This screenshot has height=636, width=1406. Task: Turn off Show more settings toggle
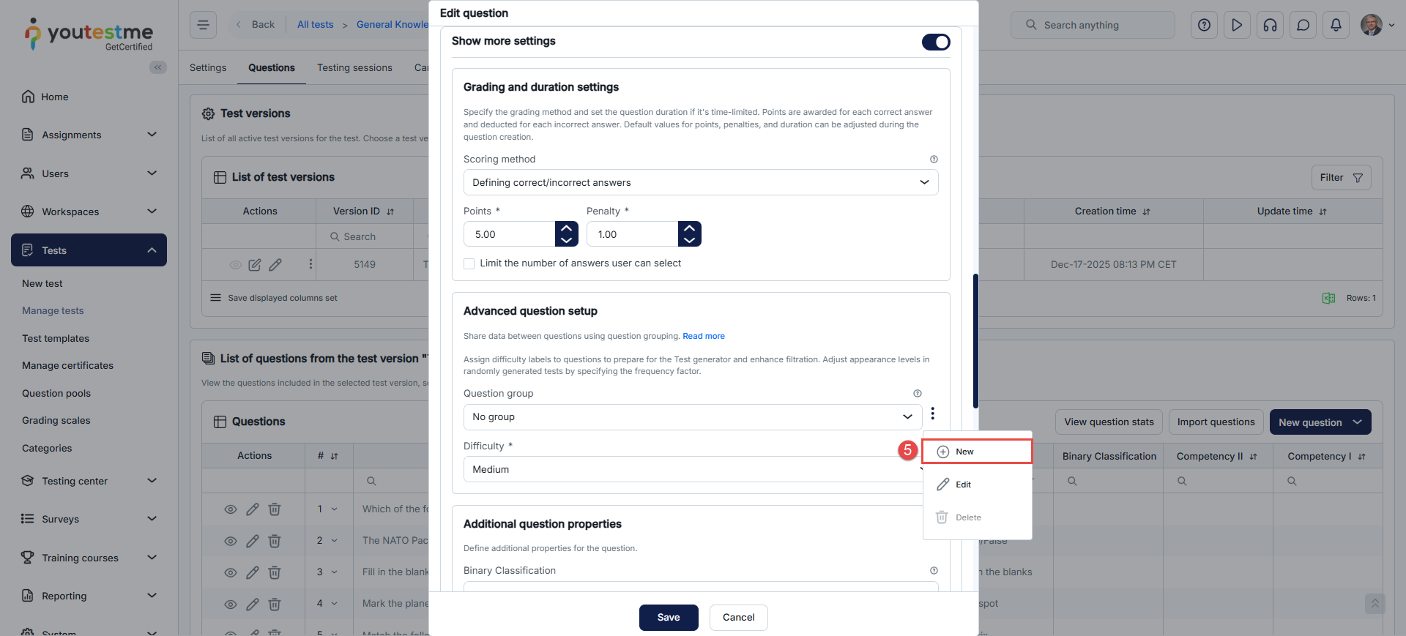click(x=935, y=42)
